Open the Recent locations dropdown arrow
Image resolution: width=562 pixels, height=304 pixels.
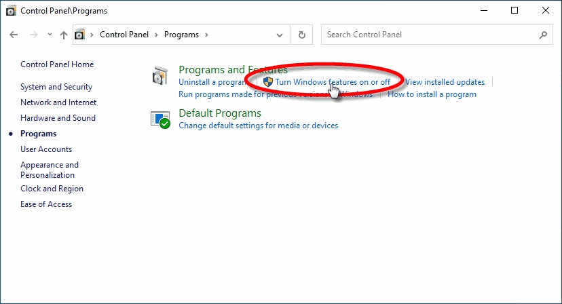click(50, 35)
